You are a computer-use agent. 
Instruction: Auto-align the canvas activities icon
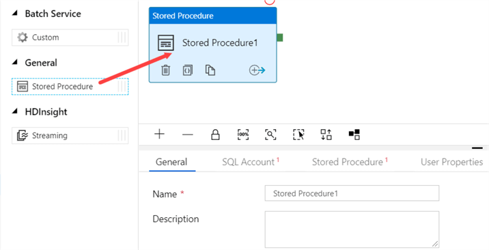(326, 135)
